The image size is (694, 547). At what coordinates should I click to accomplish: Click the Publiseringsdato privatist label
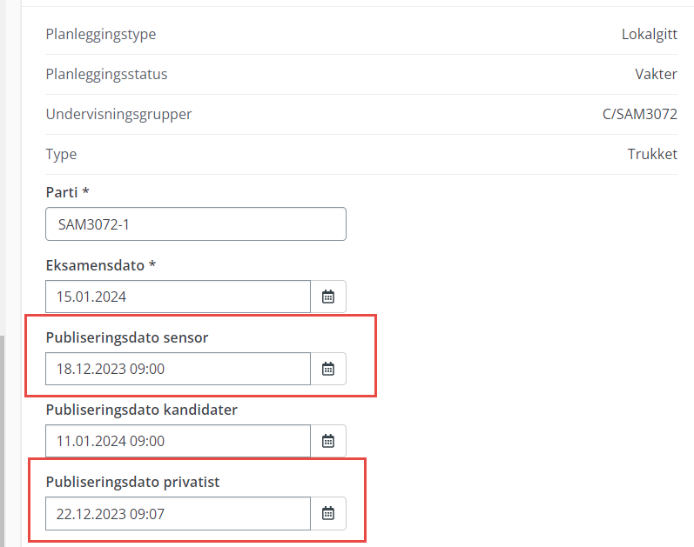(132, 482)
